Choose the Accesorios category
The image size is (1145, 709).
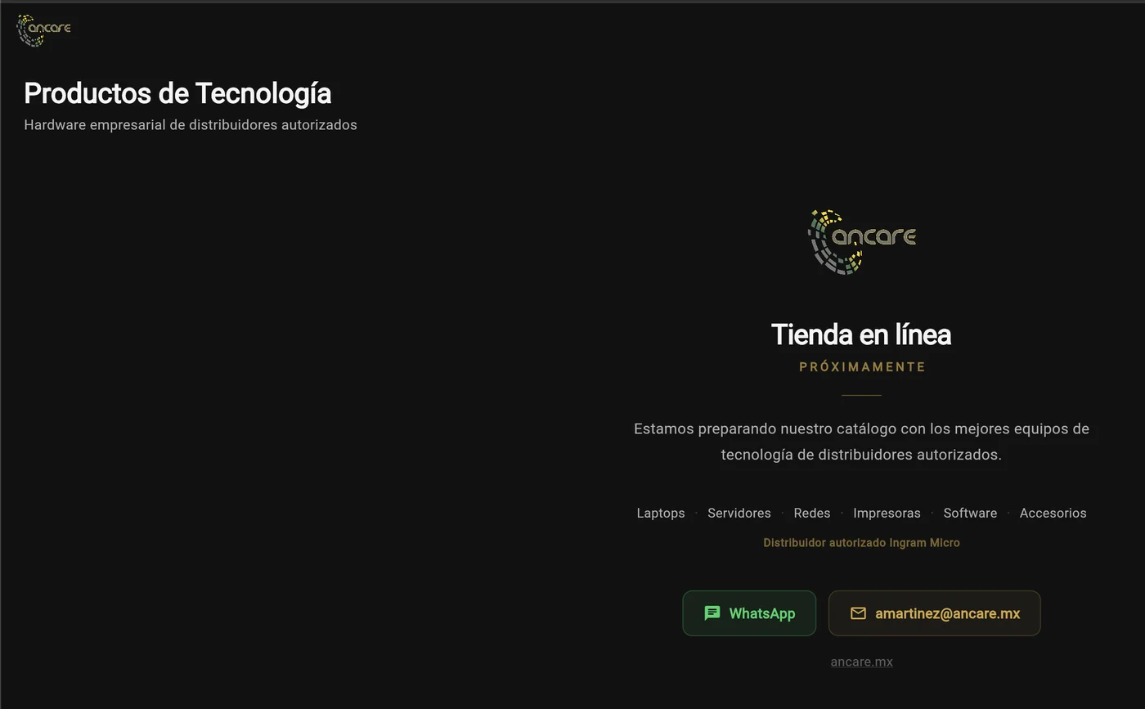tap(1053, 513)
